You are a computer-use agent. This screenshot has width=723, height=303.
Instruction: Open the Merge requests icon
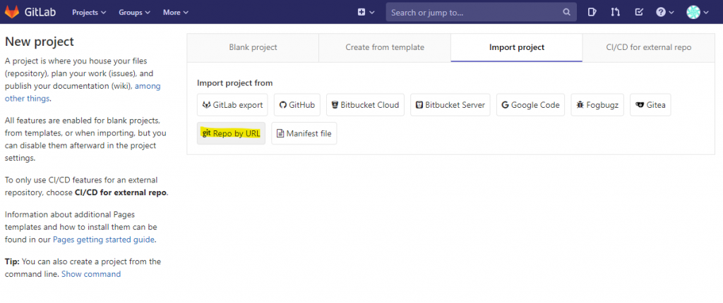(x=616, y=13)
